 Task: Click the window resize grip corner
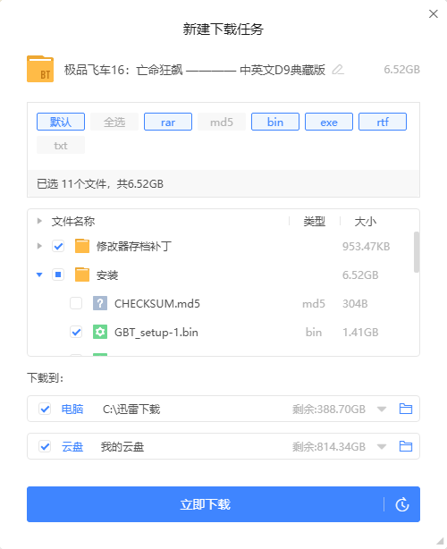click(440, 541)
